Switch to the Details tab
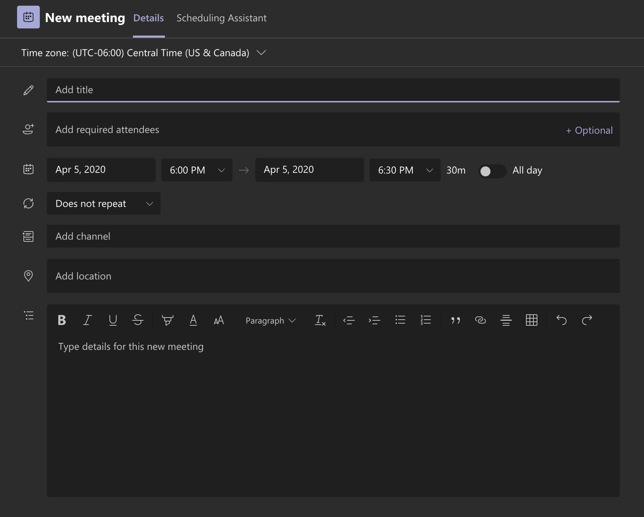This screenshot has width=644, height=517. coord(149,18)
